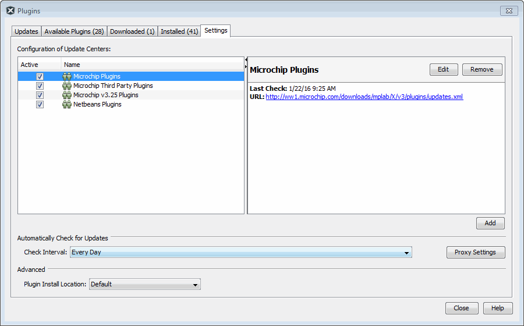The image size is (524, 326).
Task: Open the Microchip updates.xml URL link
Action: pos(364,97)
